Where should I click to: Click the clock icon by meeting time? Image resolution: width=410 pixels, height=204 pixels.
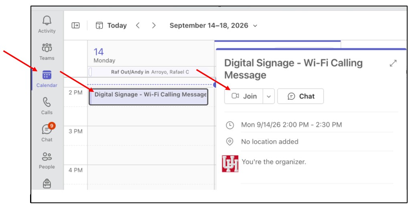click(229, 125)
